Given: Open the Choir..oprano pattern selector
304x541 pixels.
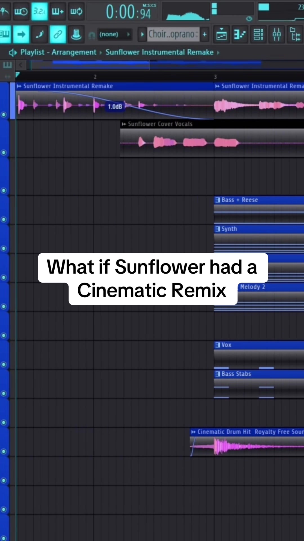Looking at the screenshot, I should click(173, 34).
